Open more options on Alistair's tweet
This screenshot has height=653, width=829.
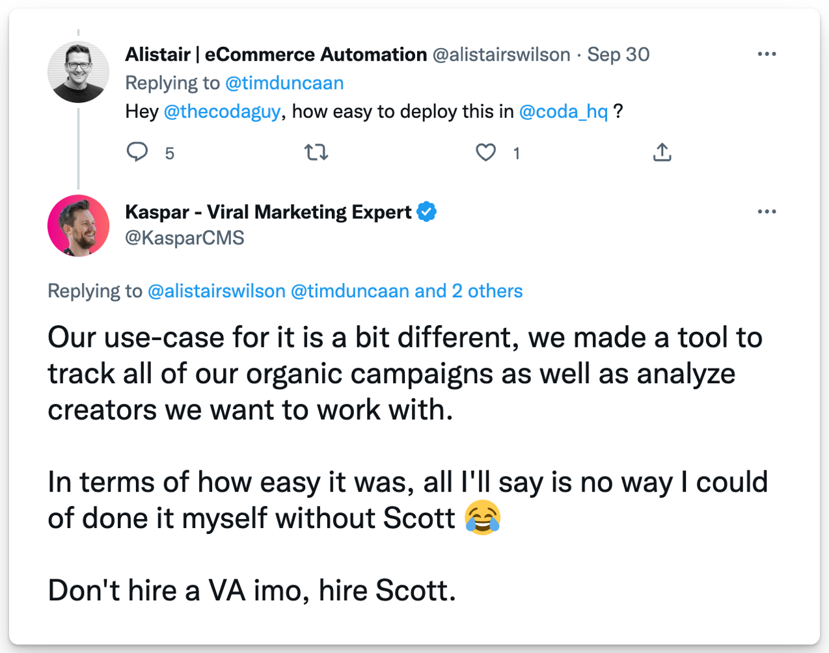767,54
